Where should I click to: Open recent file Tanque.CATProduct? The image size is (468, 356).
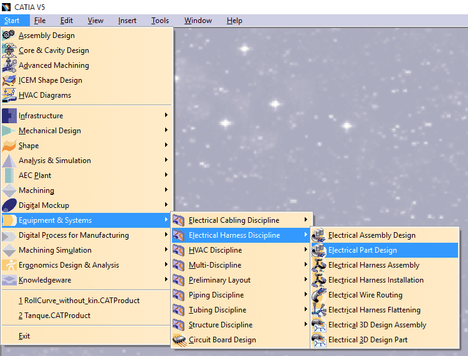pos(86,316)
